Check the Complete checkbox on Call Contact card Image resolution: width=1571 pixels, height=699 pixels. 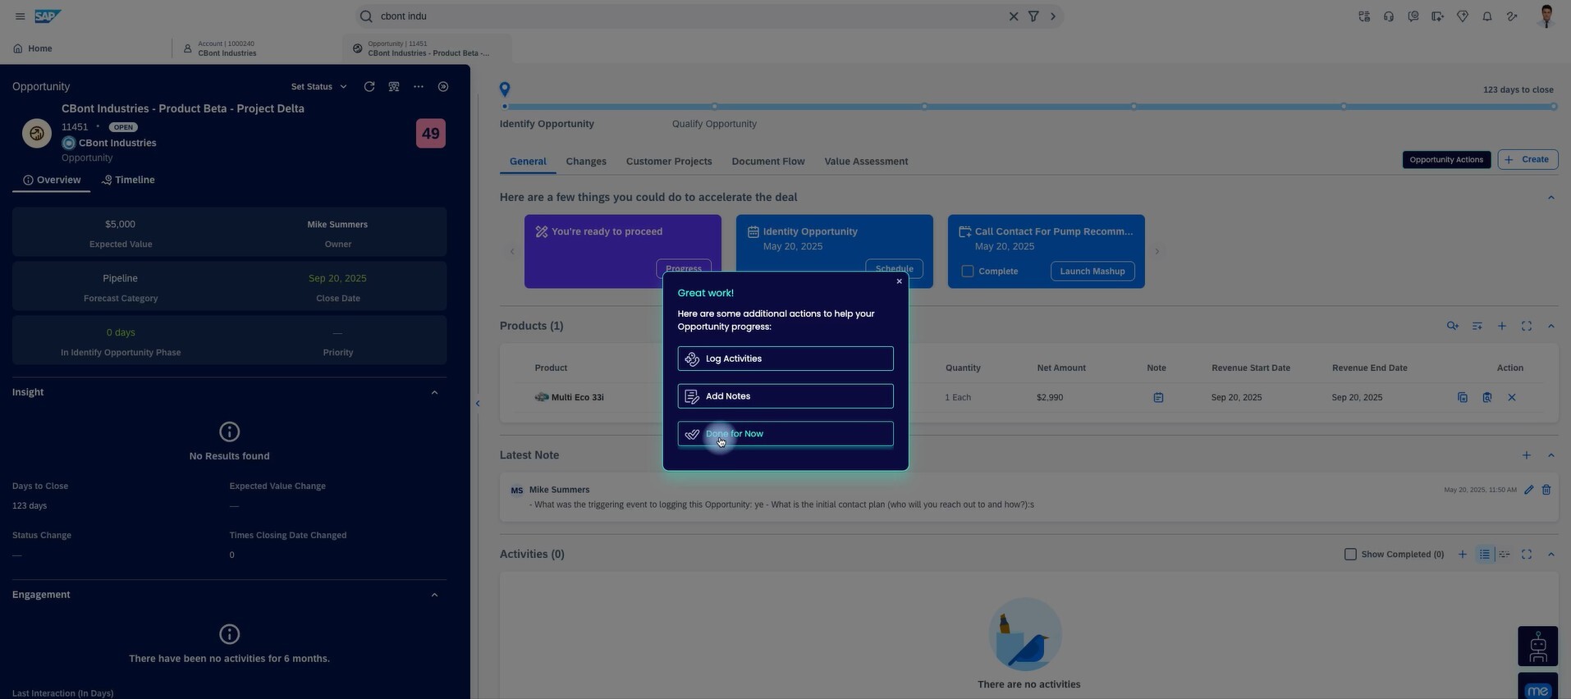click(x=968, y=272)
